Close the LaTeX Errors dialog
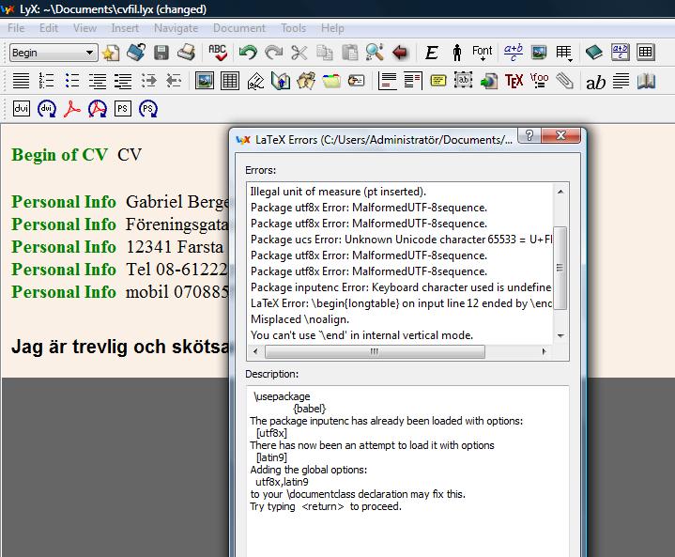Image resolution: width=675 pixels, height=557 pixels. coord(560,135)
